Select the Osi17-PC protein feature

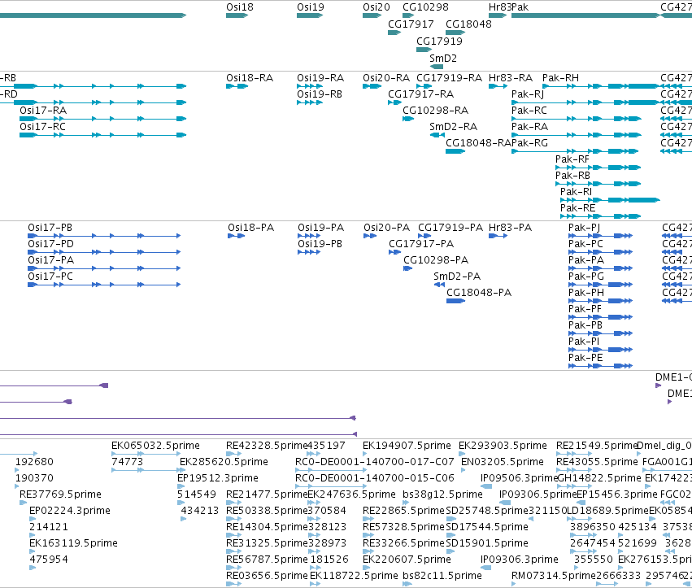click(104, 285)
